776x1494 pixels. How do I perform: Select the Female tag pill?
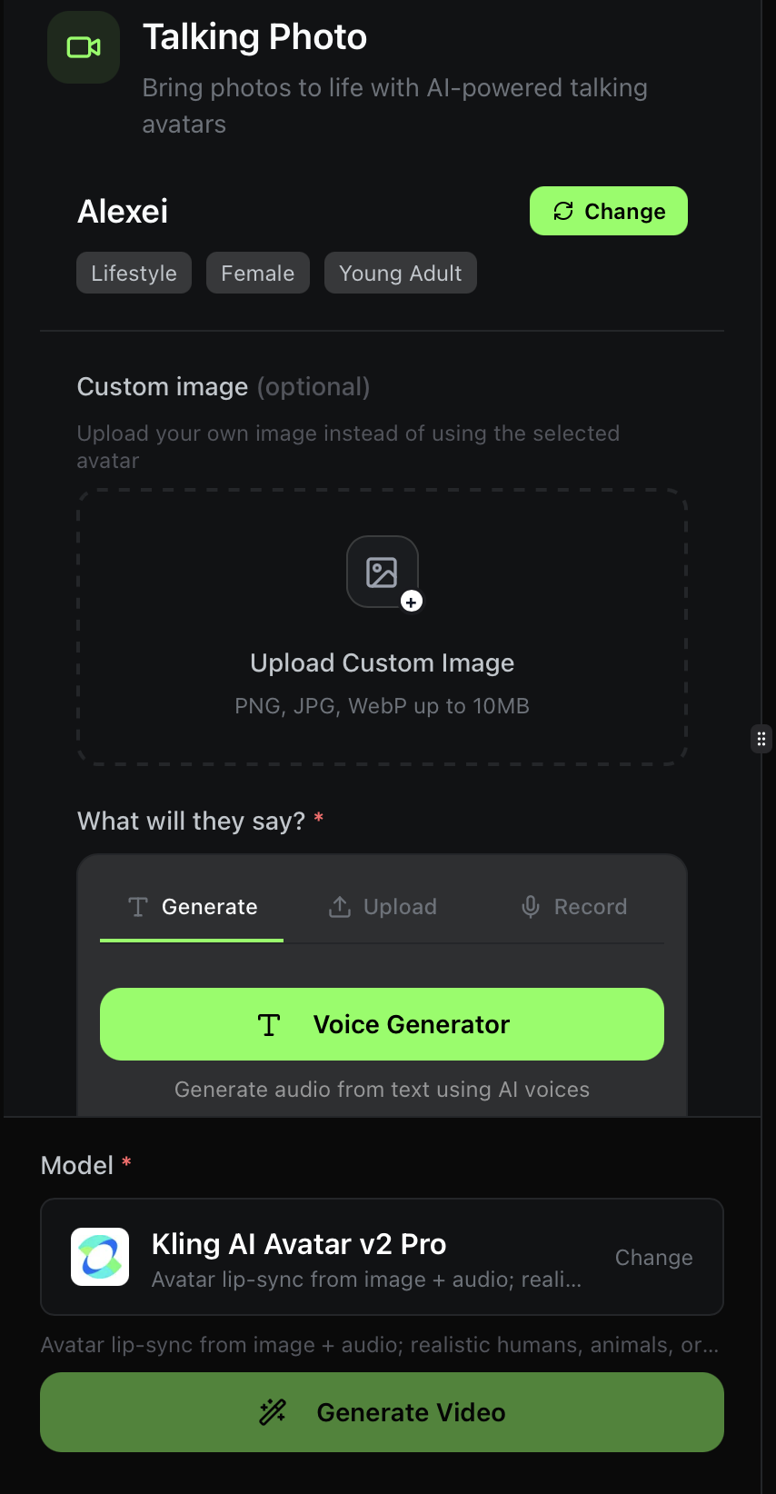257,273
